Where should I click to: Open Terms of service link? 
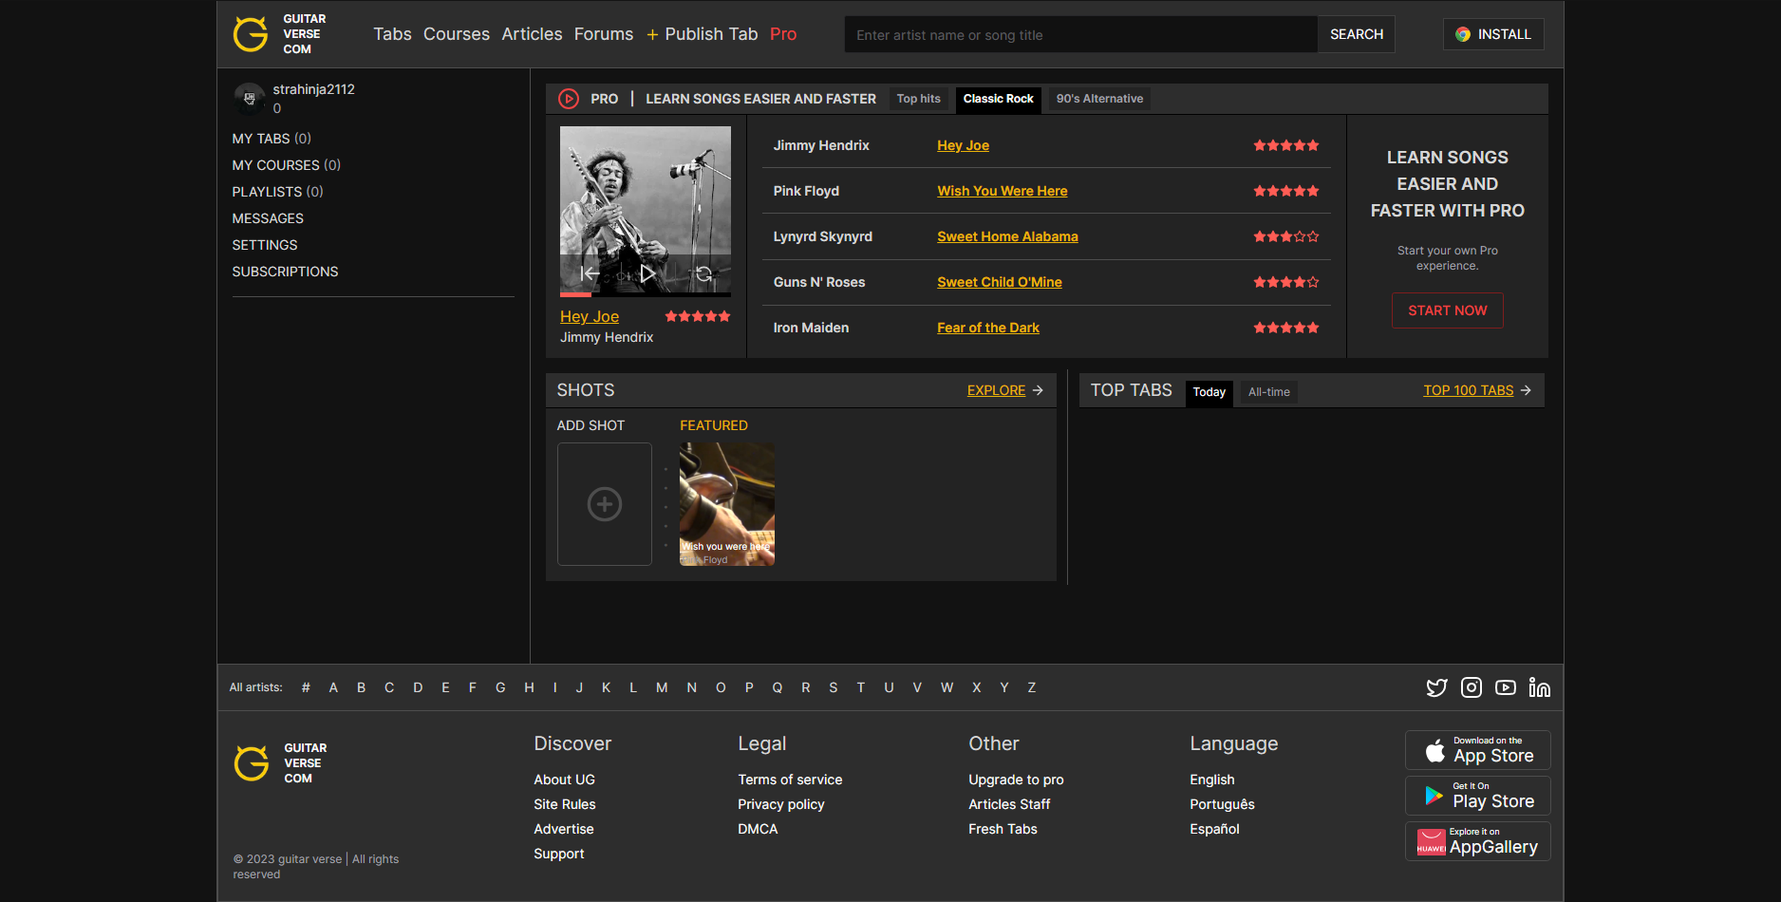click(x=790, y=780)
